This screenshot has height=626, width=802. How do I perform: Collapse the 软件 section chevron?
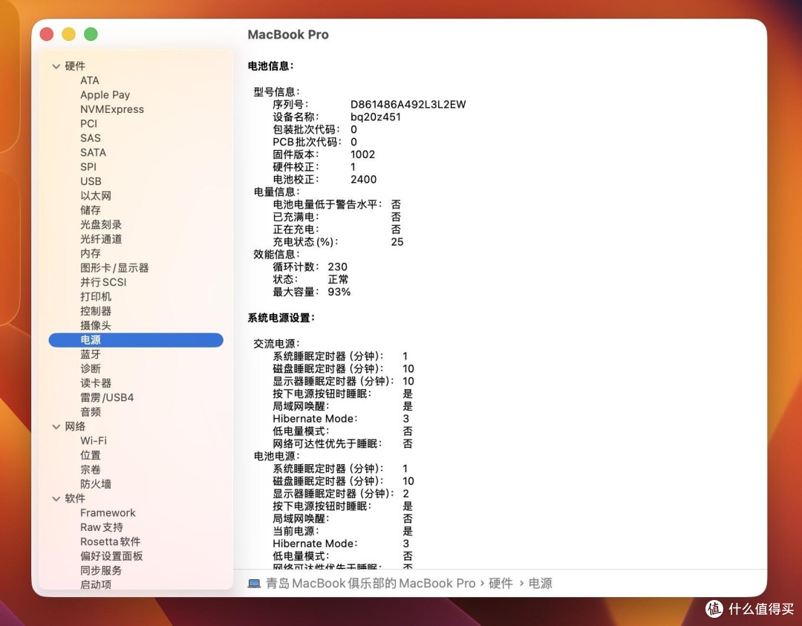click(x=56, y=499)
